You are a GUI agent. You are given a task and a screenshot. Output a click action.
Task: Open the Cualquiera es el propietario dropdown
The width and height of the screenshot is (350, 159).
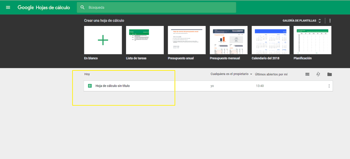pyautogui.click(x=231, y=74)
